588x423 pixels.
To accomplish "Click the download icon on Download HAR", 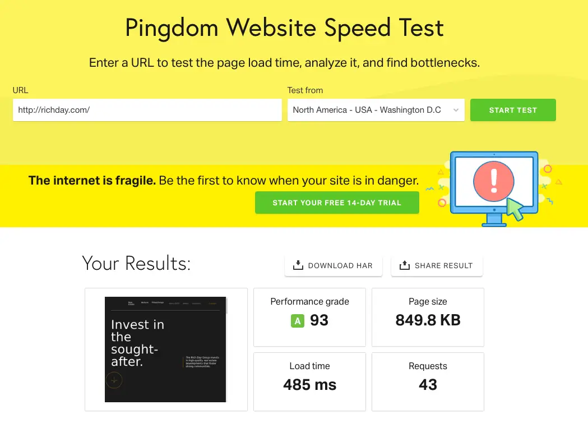I will click(x=298, y=265).
